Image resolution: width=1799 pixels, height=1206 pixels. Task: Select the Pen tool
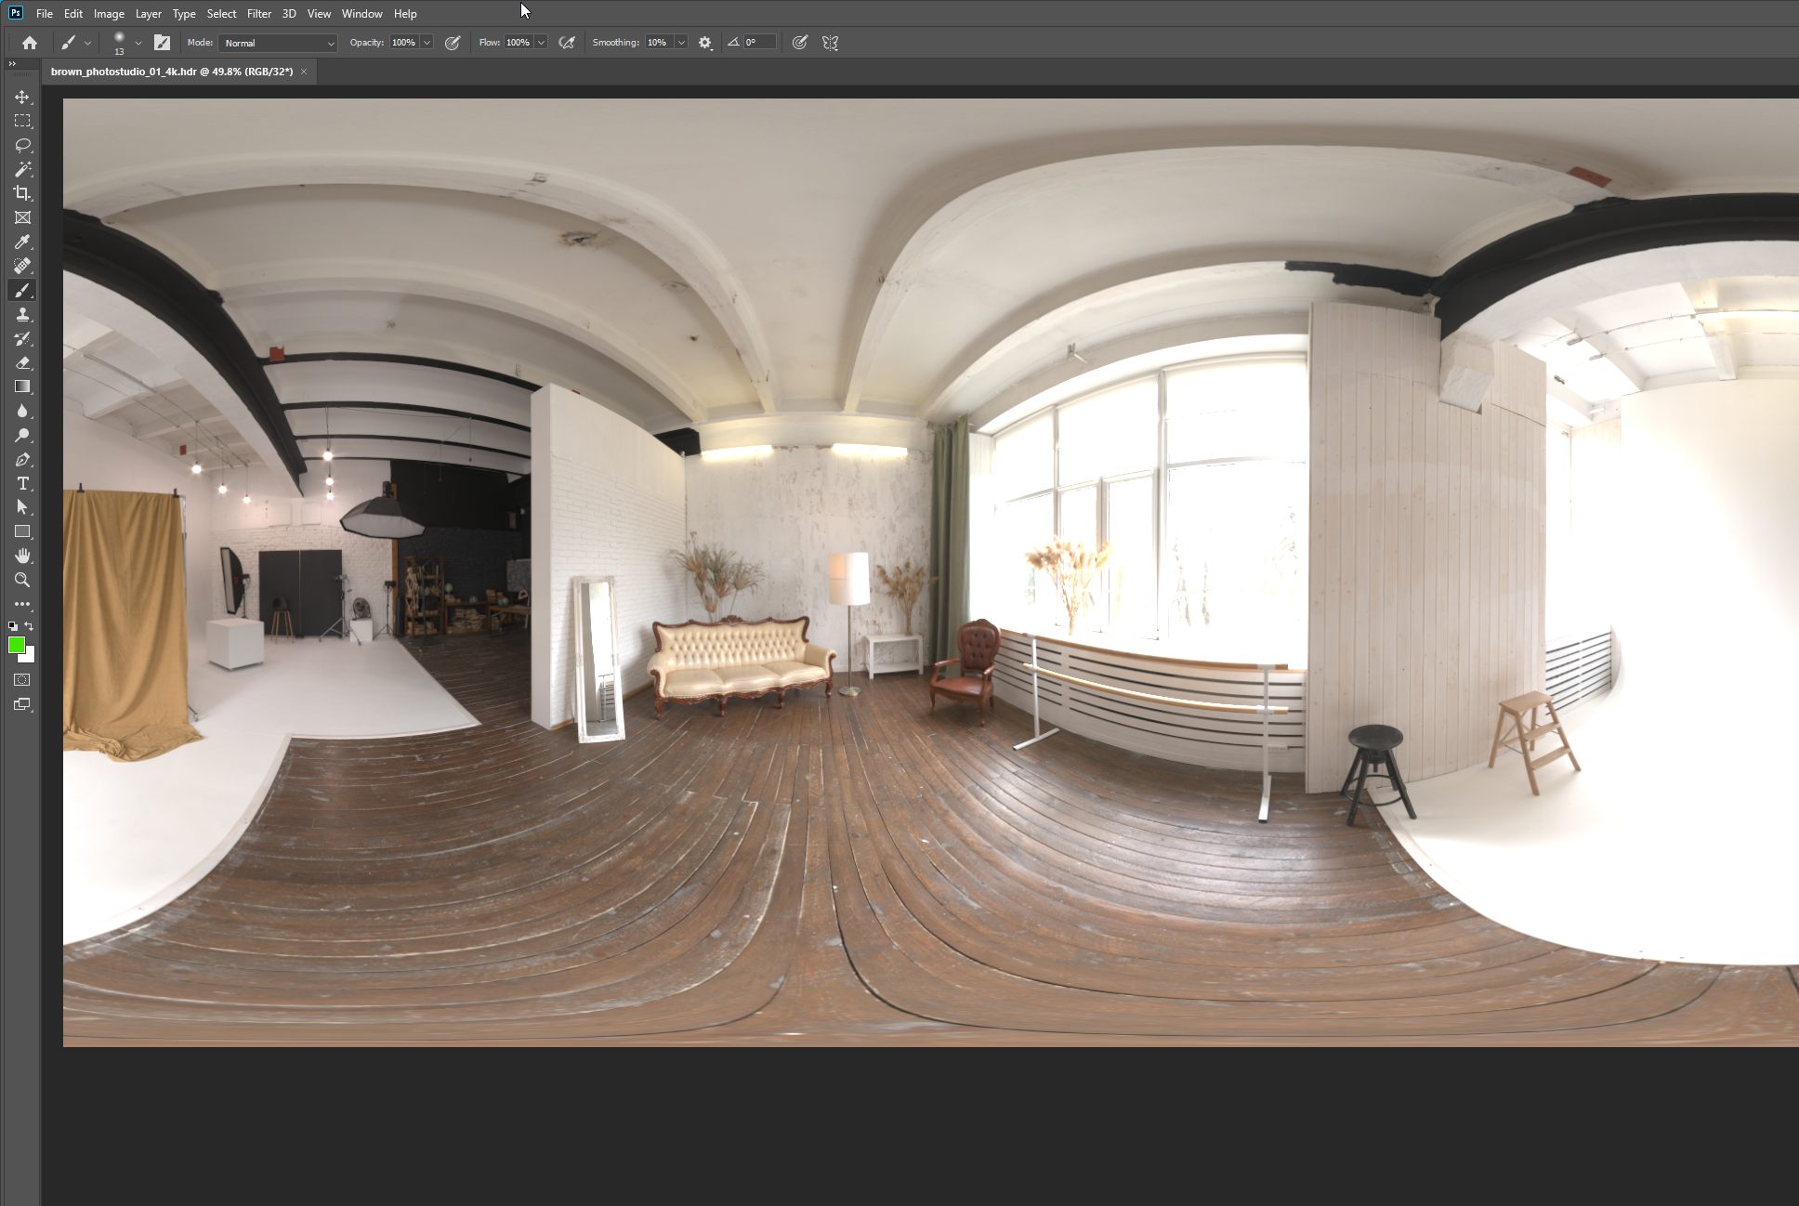[x=22, y=460]
